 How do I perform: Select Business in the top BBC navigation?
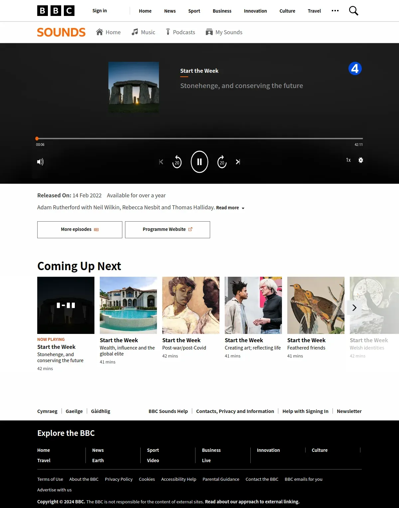click(222, 11)
